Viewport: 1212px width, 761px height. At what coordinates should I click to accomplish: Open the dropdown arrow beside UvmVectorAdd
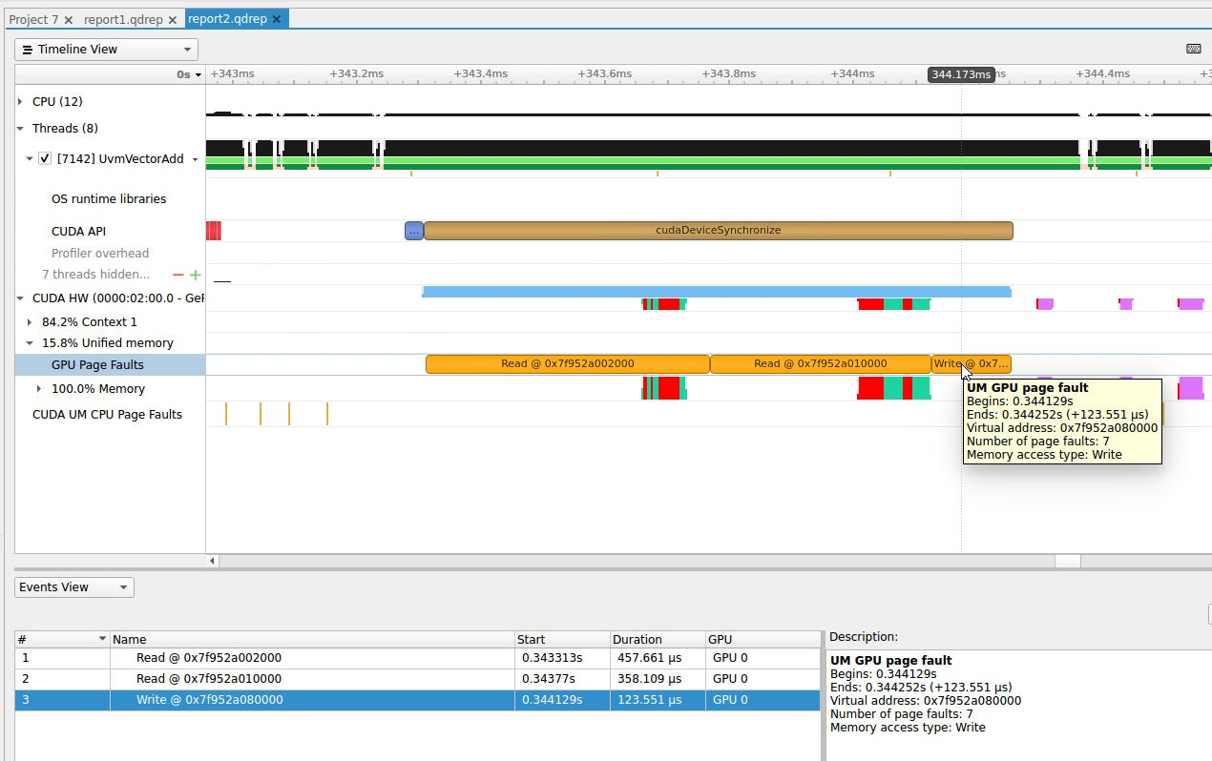pos(196,159)
